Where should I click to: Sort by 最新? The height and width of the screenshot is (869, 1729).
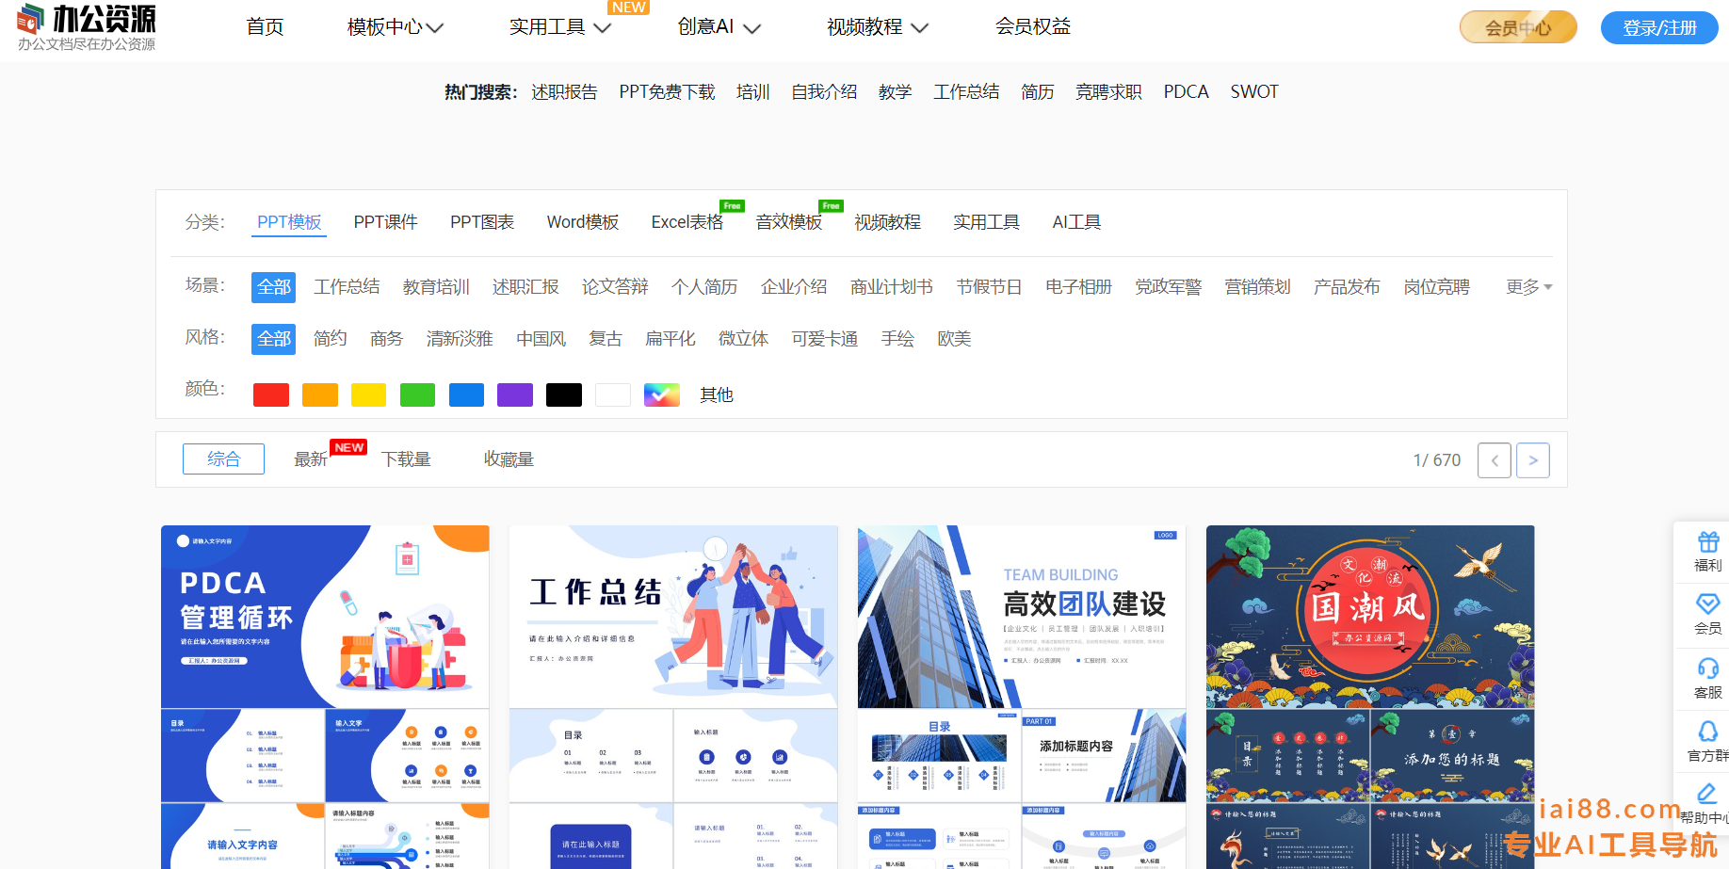click(311, 459)
